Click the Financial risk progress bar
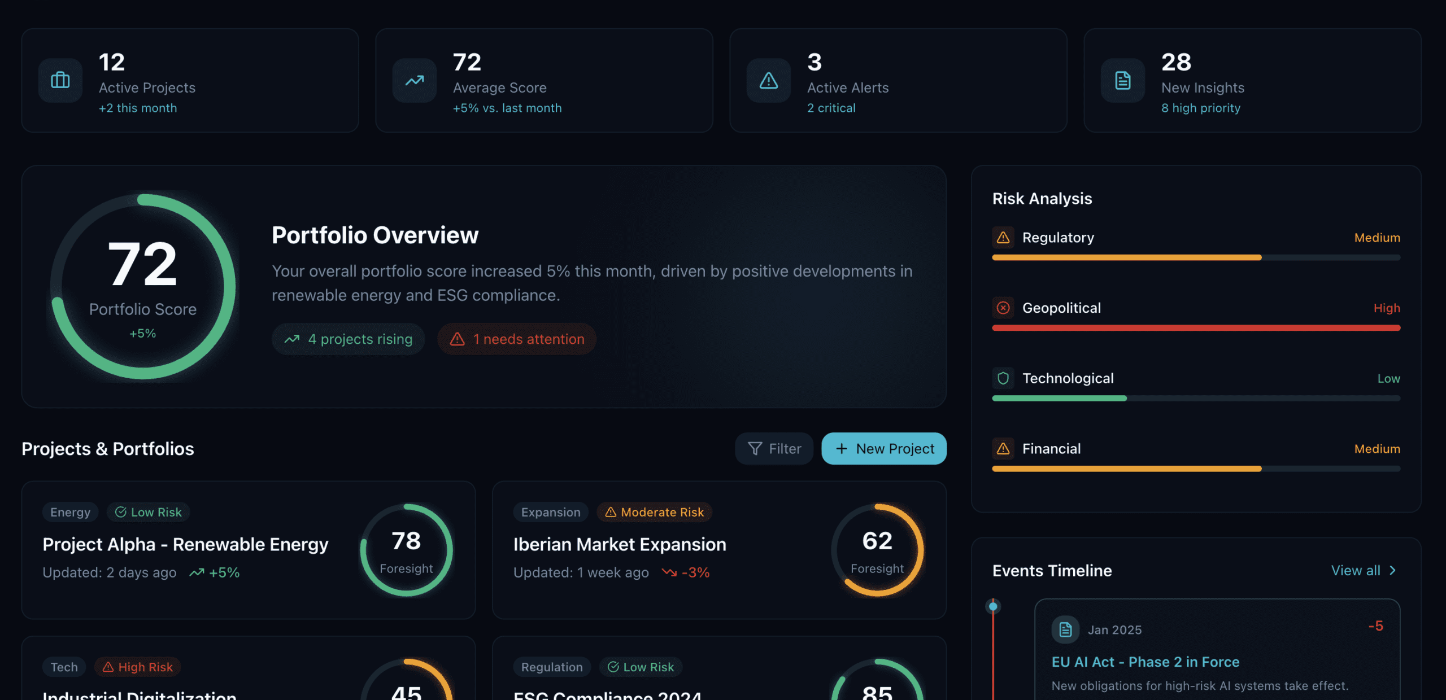 click(1196, 469)
